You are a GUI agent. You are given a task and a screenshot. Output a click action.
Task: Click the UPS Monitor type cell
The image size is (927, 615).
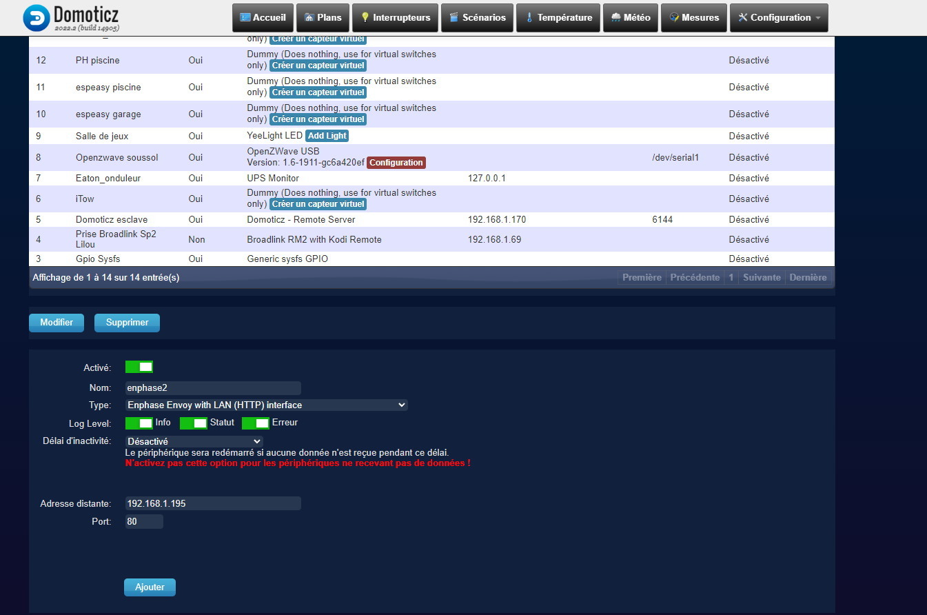pyautogui.click(x=273, y=179)
